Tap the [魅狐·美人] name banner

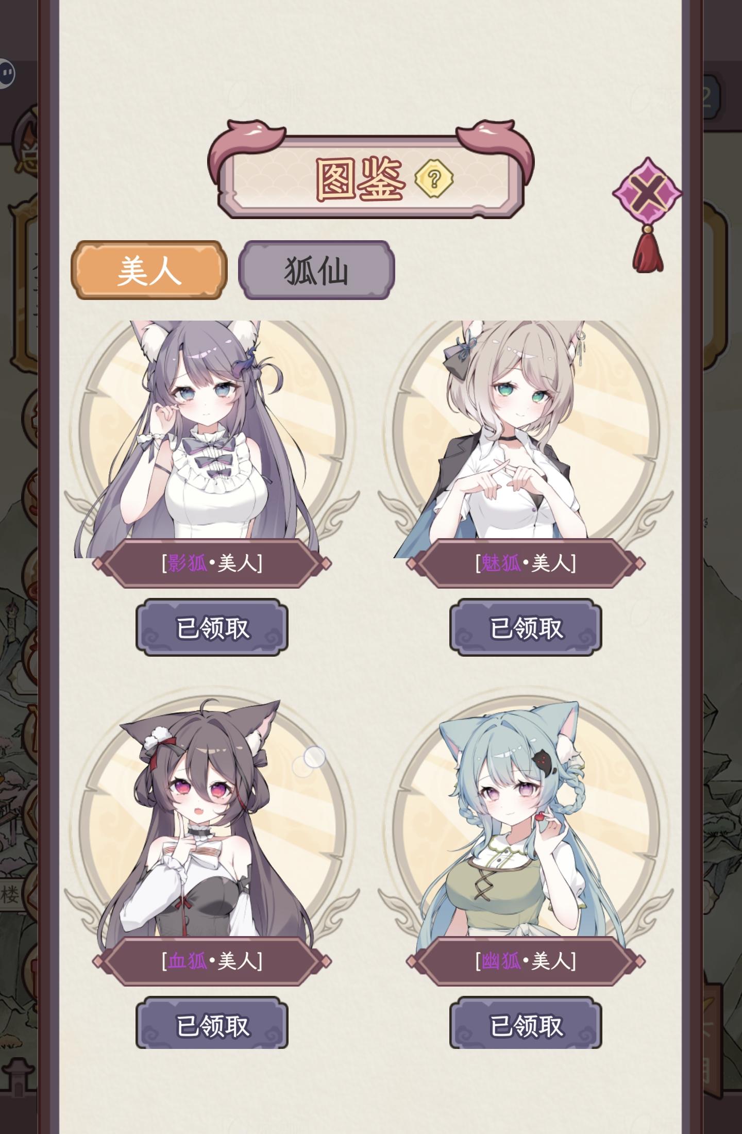point(526,563)
